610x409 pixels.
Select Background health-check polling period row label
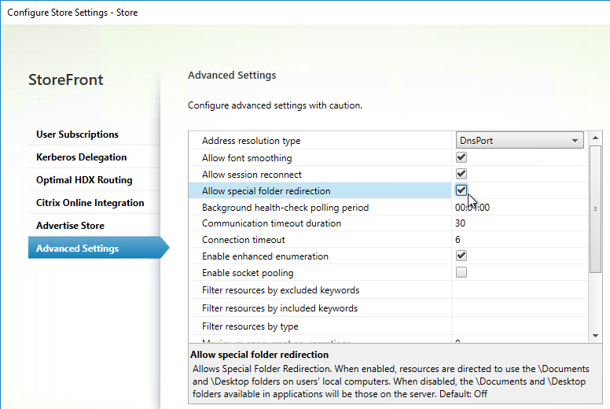coord(285,208)
